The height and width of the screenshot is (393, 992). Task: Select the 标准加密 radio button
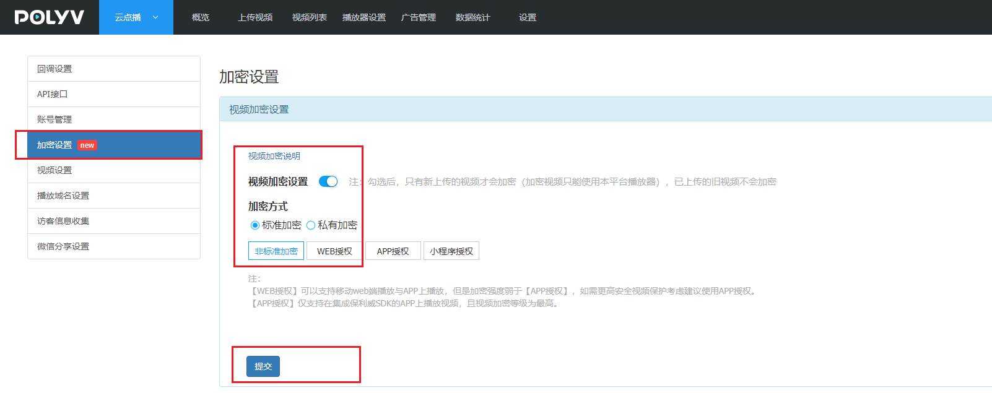[x=255, y=225]
